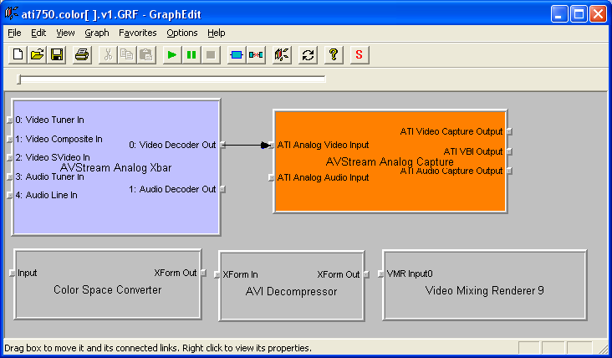The height and width of the screenshot is (358, 612).
Task: Click the Cut scissors icon
Action: [108, 54]
